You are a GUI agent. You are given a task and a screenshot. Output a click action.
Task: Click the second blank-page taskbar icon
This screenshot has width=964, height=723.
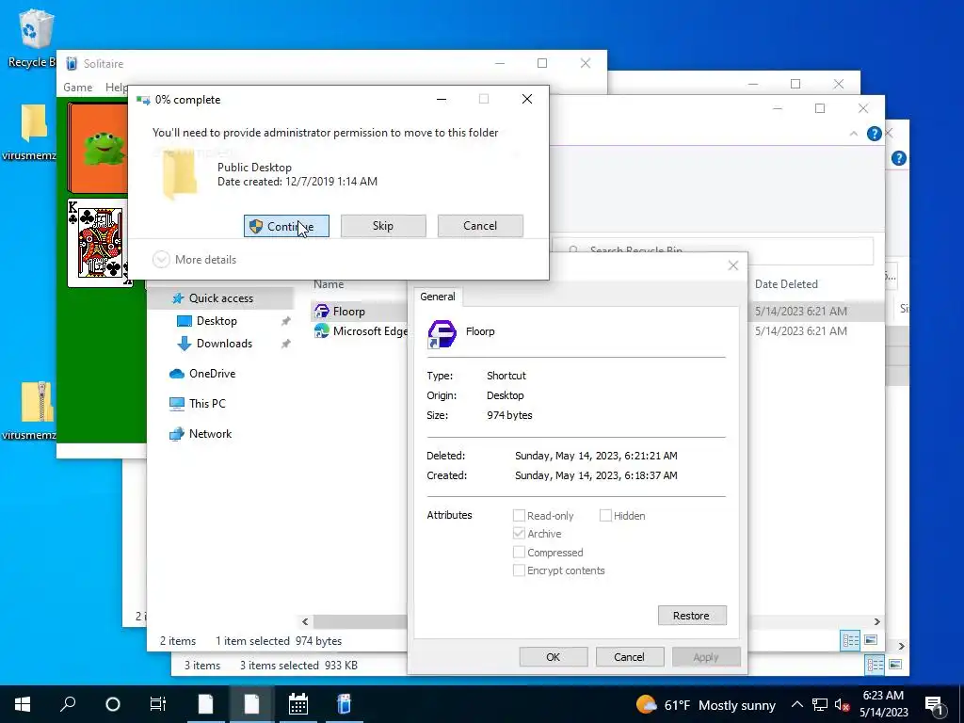pyautogui.click(x=251, y=704)
